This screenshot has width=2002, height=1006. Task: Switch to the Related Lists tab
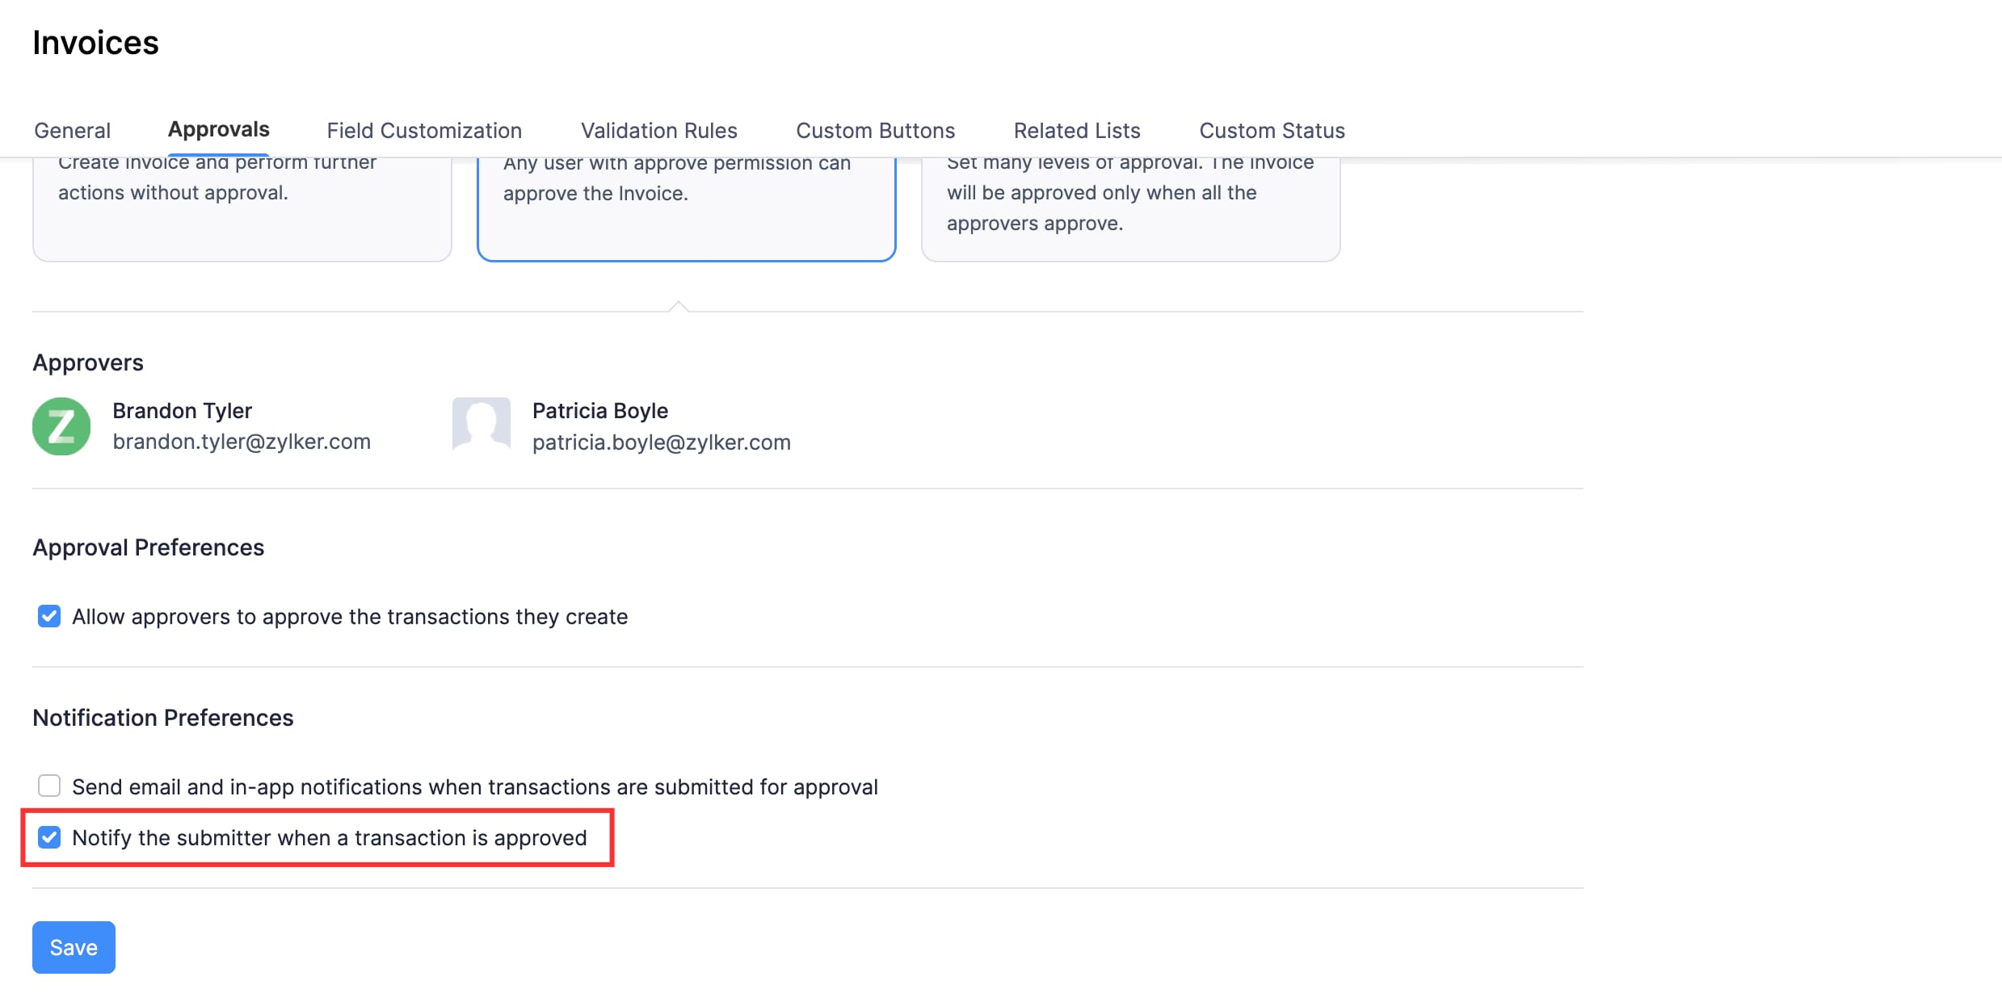[x=1076, y=130]
